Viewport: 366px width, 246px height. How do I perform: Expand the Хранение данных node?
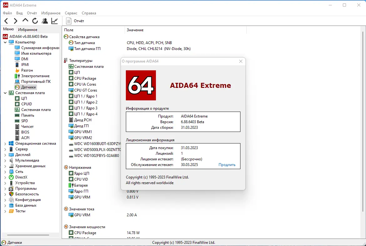[5, 166]
